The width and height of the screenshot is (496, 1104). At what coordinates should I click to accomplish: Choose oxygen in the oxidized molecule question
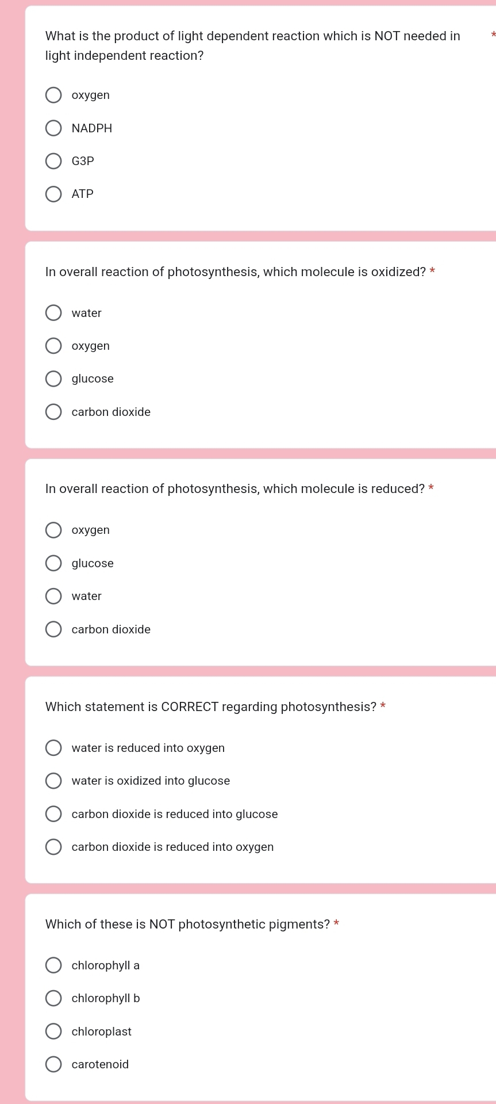[x=53, y=345]
